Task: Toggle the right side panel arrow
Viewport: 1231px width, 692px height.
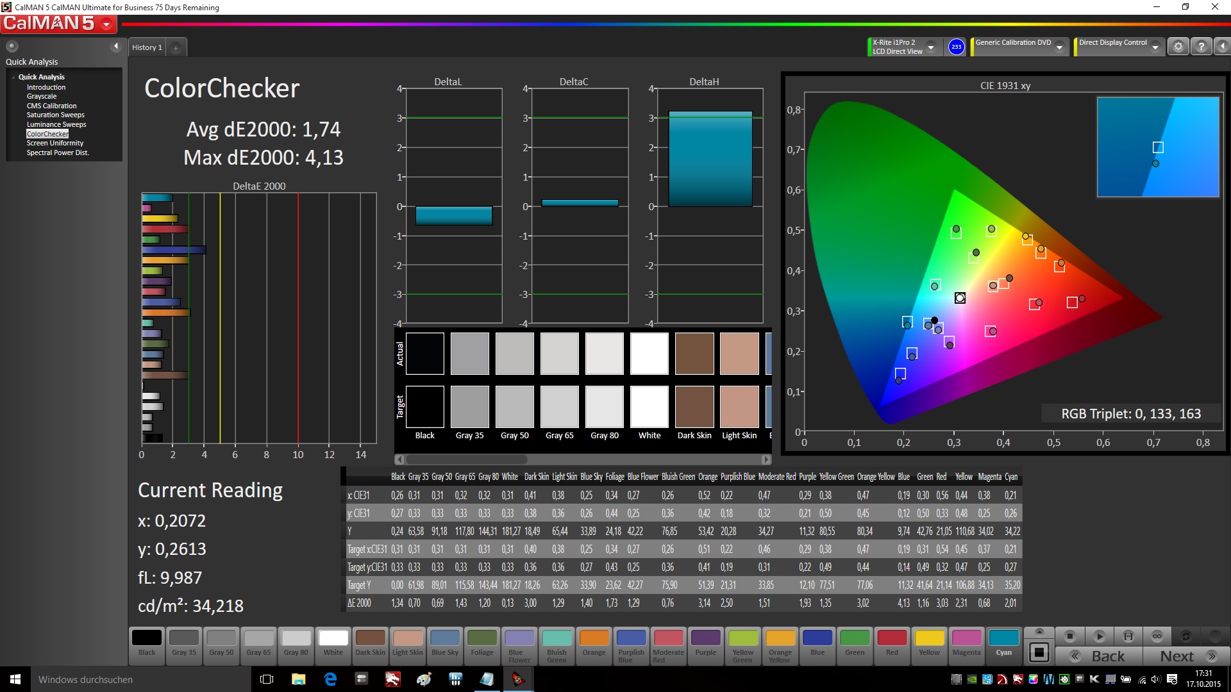Action: click(x=1222, y=47)
